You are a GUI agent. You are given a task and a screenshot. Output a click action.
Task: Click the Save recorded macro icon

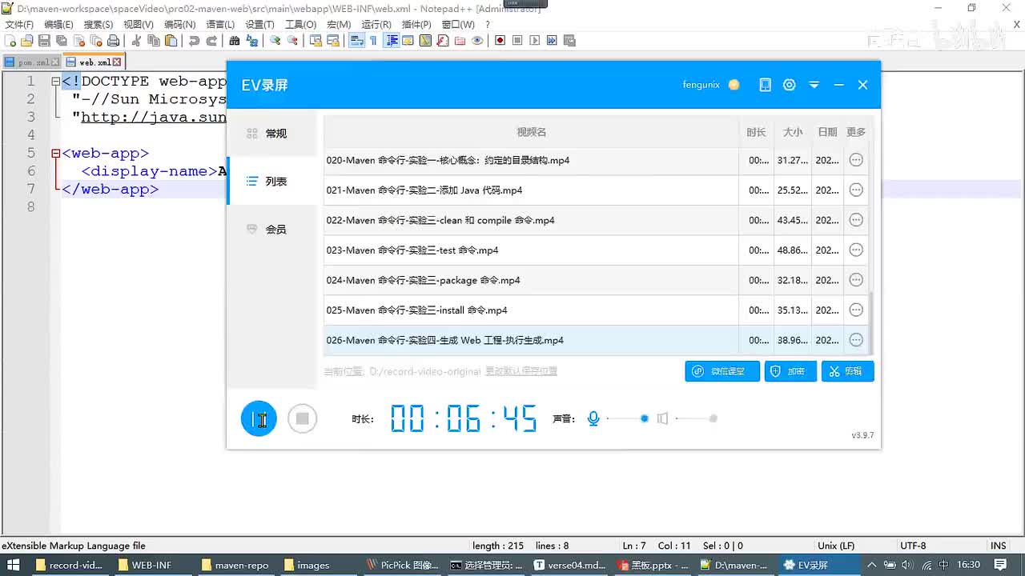point(569,41)
